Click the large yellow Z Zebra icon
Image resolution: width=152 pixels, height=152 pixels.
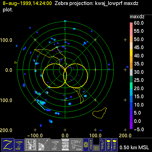click(8, 145)
